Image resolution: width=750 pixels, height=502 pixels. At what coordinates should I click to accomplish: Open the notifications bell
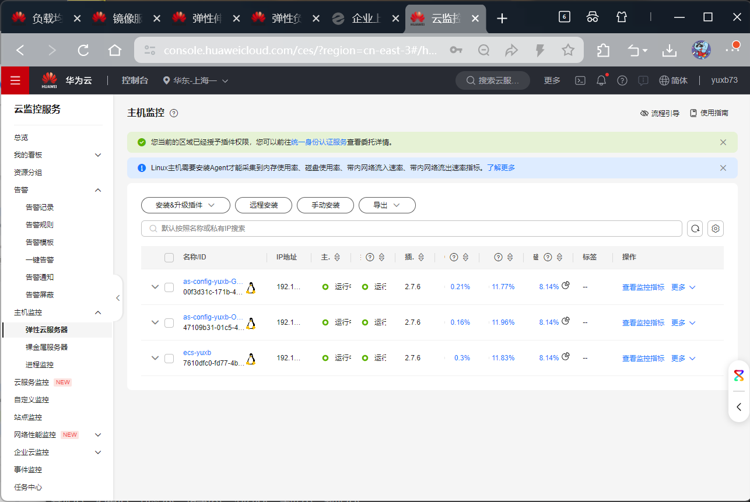[x=601, y=80]
